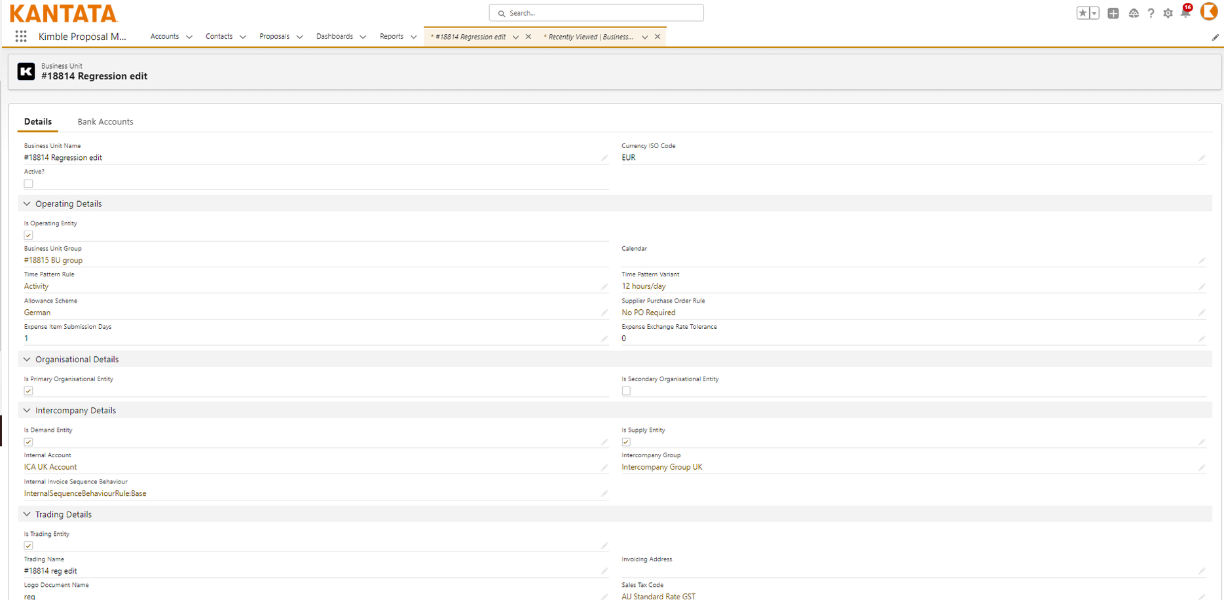Add this page to favorites (star)

point(1083,13)
